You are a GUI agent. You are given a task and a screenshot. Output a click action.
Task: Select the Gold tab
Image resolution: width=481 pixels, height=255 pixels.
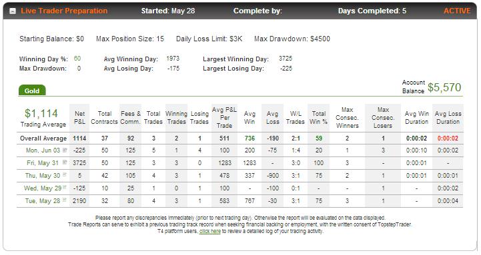pos(32,91)
